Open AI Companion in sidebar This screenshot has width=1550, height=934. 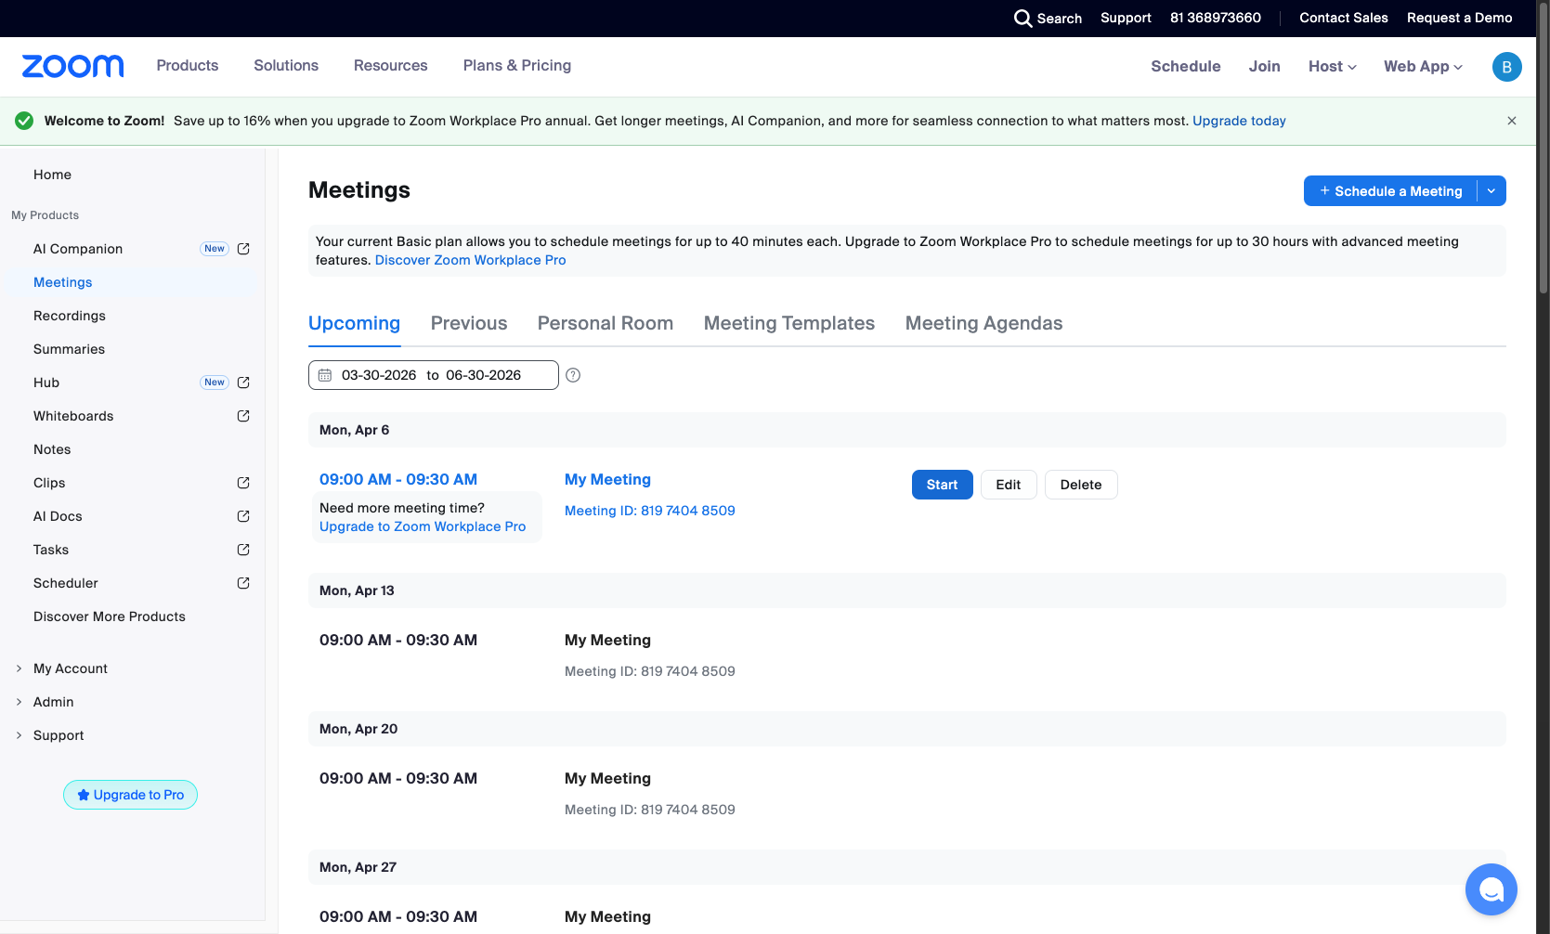78,249
